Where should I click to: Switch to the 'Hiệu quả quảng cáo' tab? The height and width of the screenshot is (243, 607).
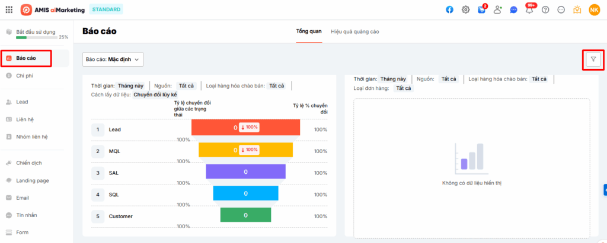click(354, 31)
